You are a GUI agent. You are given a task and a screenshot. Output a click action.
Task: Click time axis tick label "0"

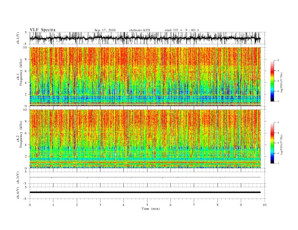30,205
